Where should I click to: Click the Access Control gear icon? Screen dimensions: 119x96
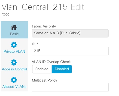tap(14, 63)
